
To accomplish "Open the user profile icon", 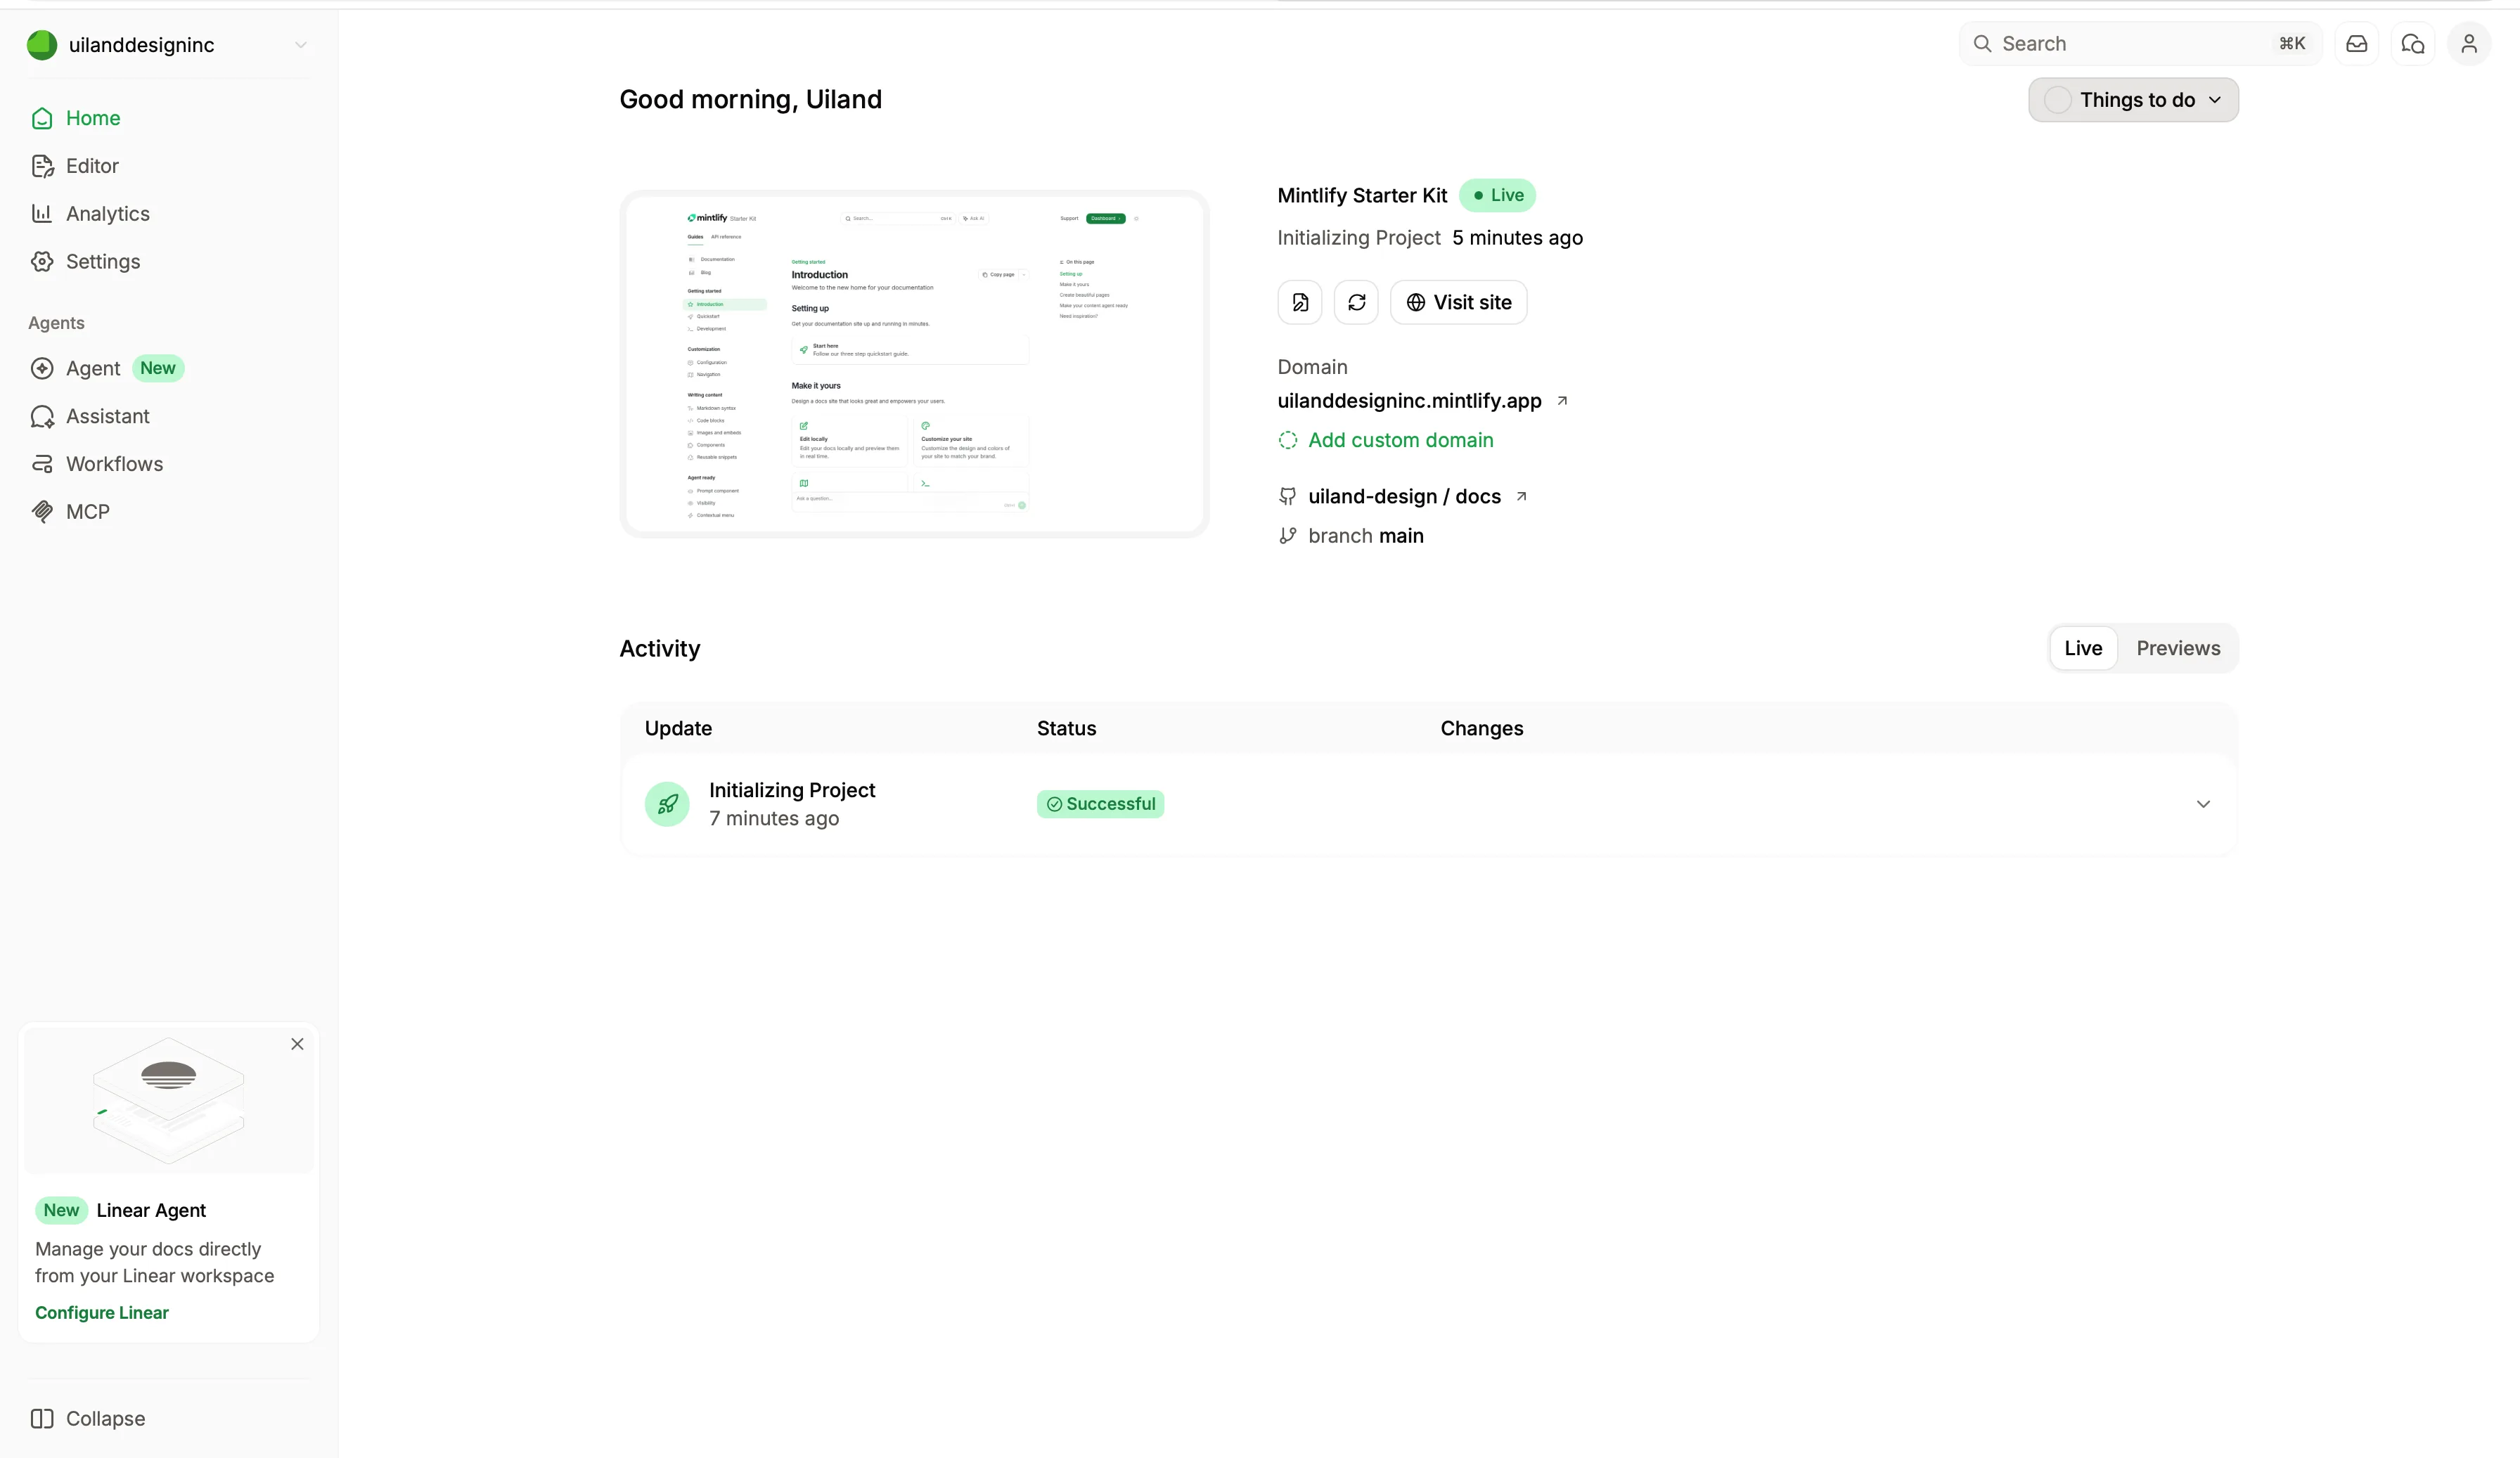I will coord(2469,44).
